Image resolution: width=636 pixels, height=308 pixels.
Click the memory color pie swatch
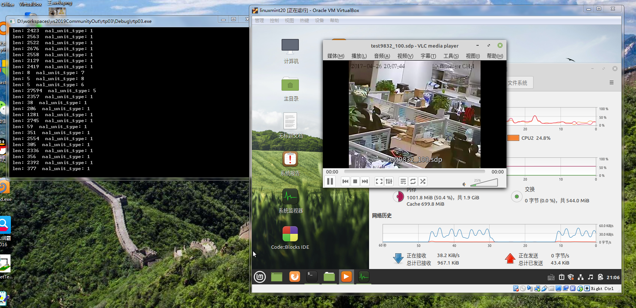point(398,196)
